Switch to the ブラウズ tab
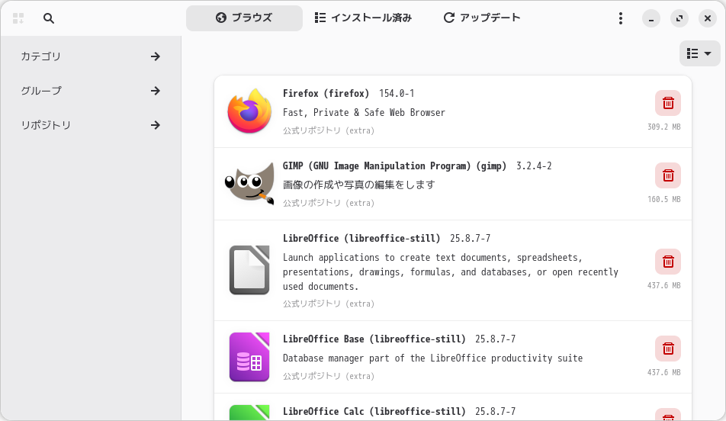Image resolution: width=726 pixels, height=421 pixels. point(244,18)
